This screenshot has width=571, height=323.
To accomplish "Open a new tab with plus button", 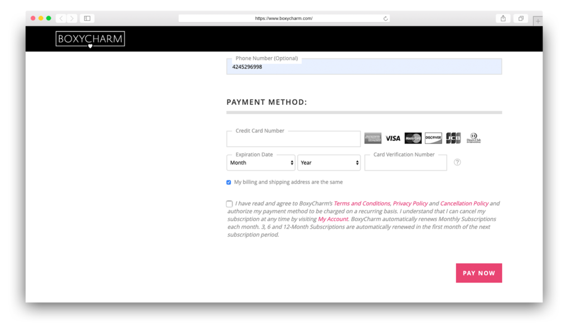I will coord(538,21).
